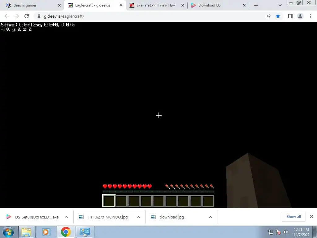This screenshot has width=317, height=238.
Task: Open Windows Media Player from taskbar
Action: point(46,232)
